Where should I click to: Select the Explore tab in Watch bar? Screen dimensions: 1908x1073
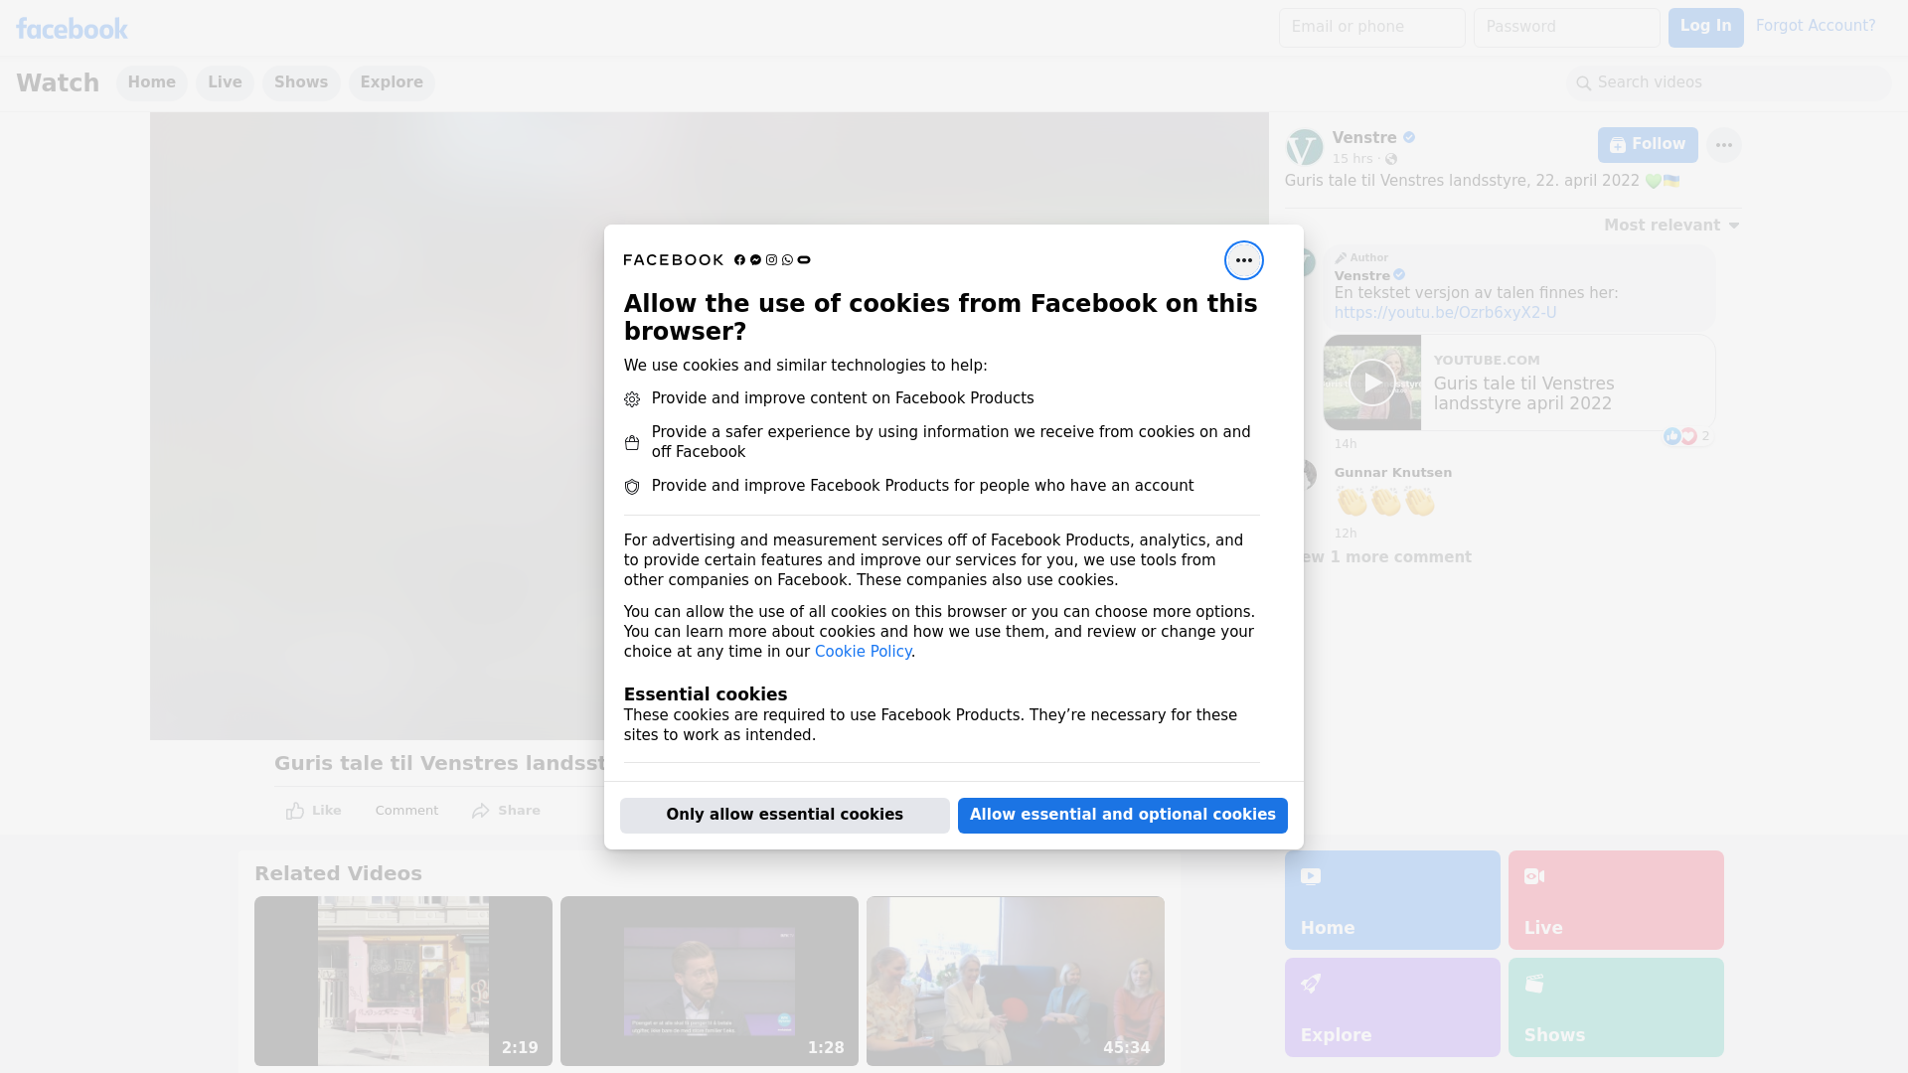tap(392, 82)
